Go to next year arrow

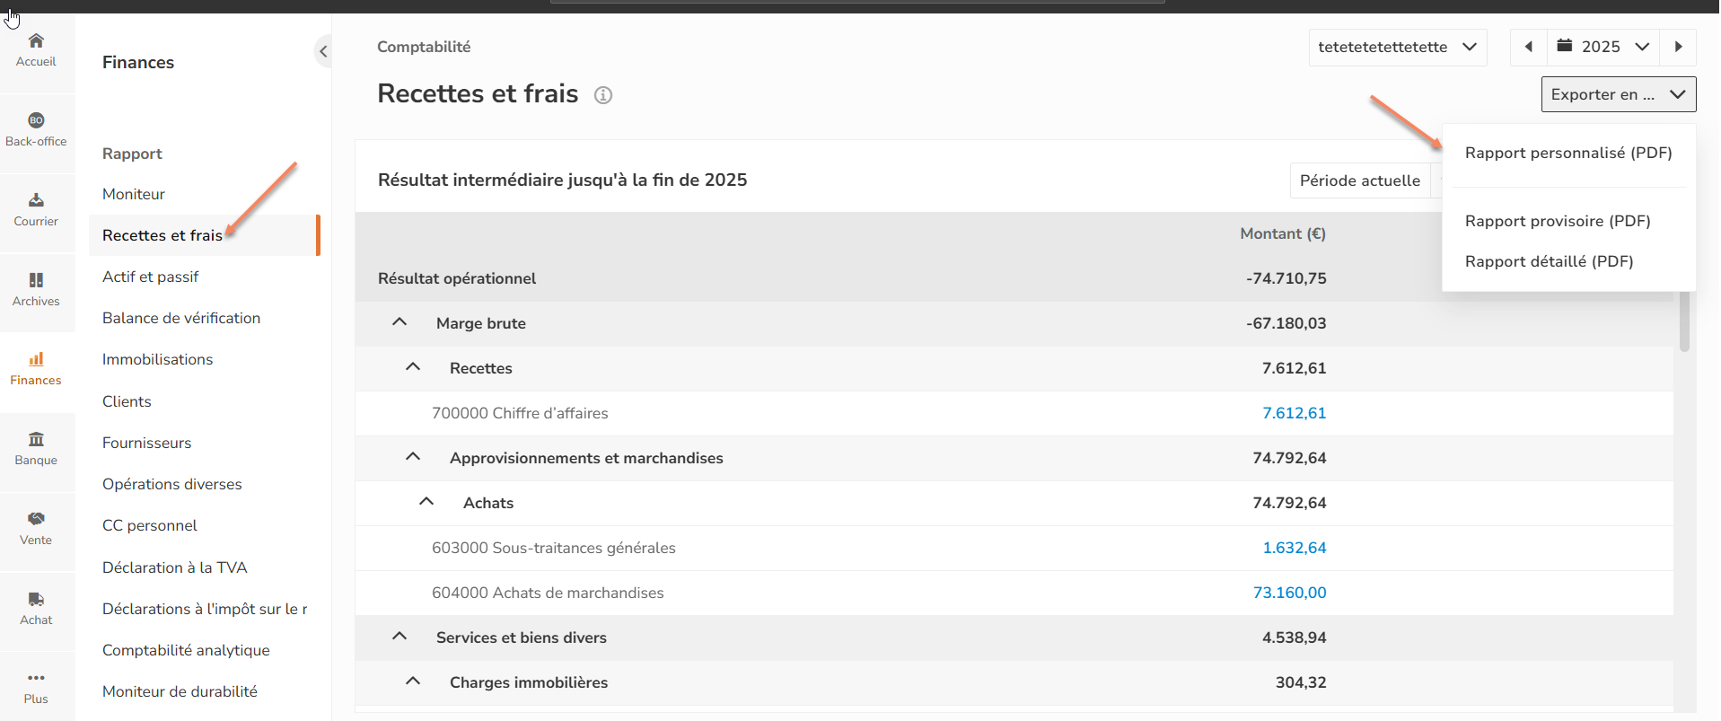tap(1678, 47)
